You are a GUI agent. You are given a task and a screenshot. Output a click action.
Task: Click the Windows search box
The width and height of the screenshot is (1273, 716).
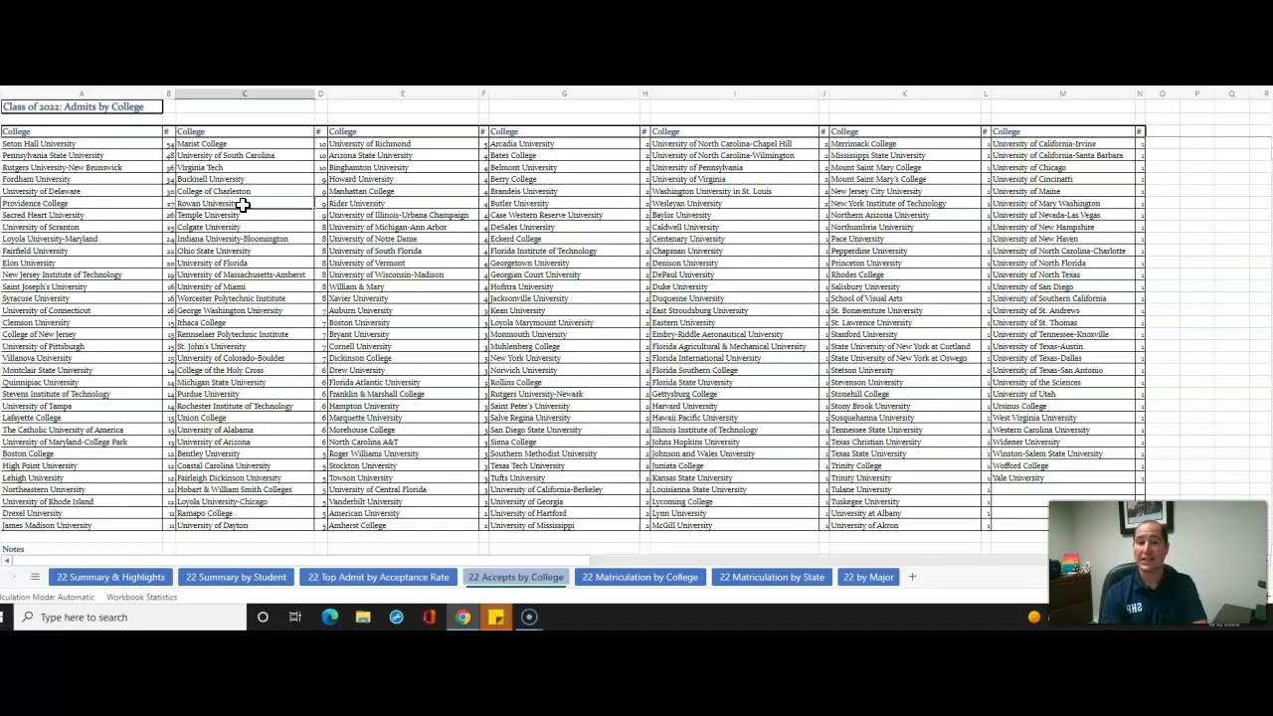coord(130,618)
